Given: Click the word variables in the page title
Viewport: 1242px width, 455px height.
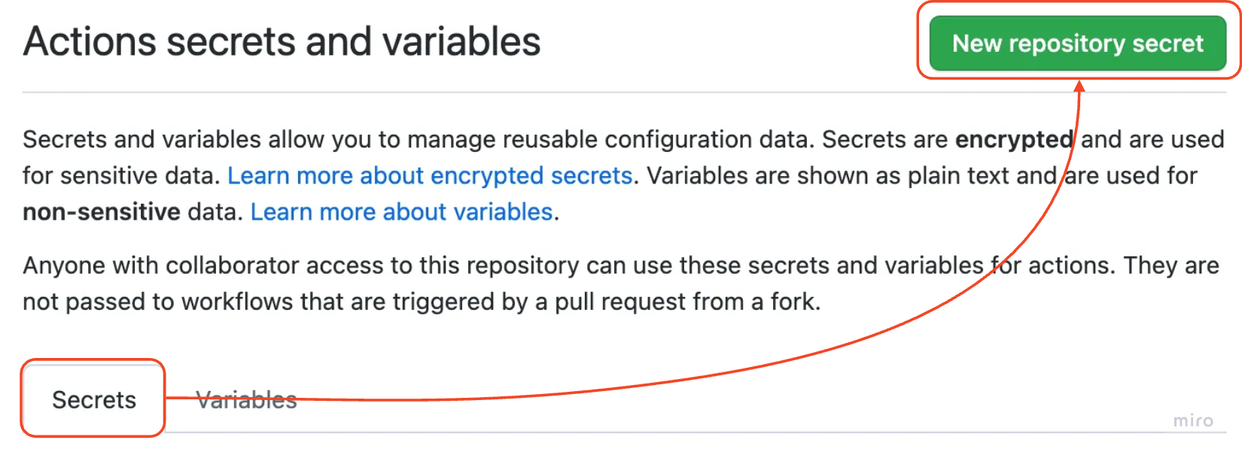Looking at the screenshot, I should [461, 41].
